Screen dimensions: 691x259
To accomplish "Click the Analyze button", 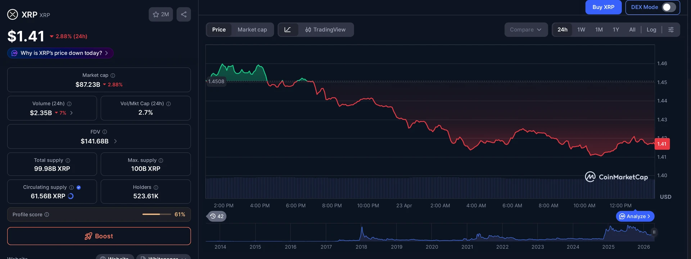I will tap(635, 216).
